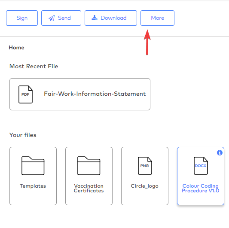
Task: Click the Vaccination Certificates folder icon
Action: tap(89, 166)
